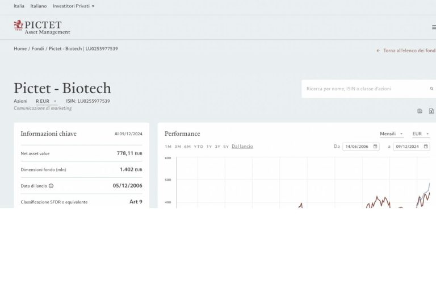The image size is (436, 291).
Task: Select the YTD performance period
Action: click(199, 147)
